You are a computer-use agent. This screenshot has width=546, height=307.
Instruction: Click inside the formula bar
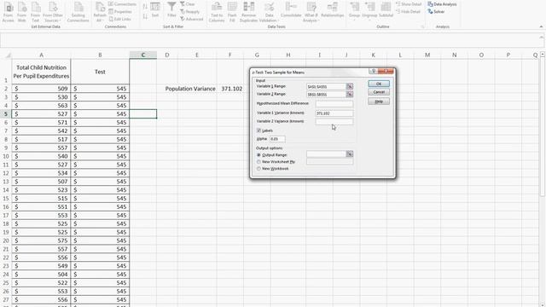point(269,40)
